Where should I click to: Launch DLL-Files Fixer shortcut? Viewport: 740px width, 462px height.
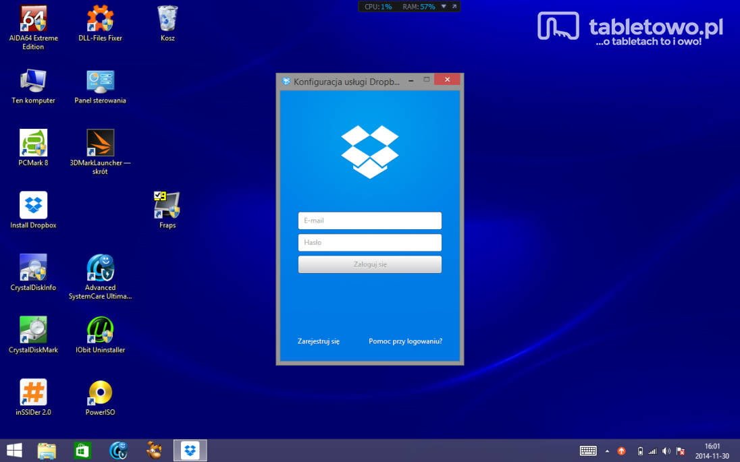pyautogui.click(x=100, y=24)
